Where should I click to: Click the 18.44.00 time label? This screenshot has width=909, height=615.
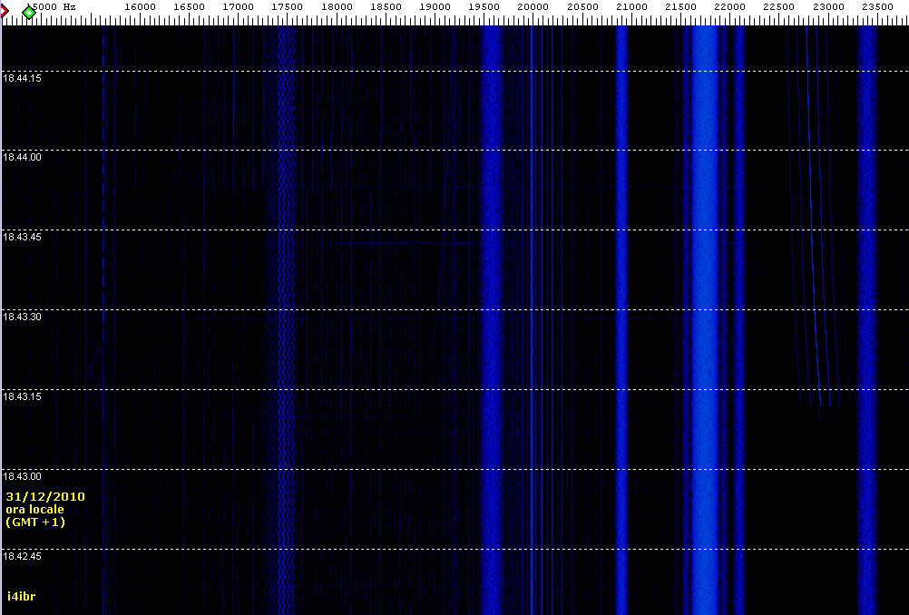[x=22, y=157]
